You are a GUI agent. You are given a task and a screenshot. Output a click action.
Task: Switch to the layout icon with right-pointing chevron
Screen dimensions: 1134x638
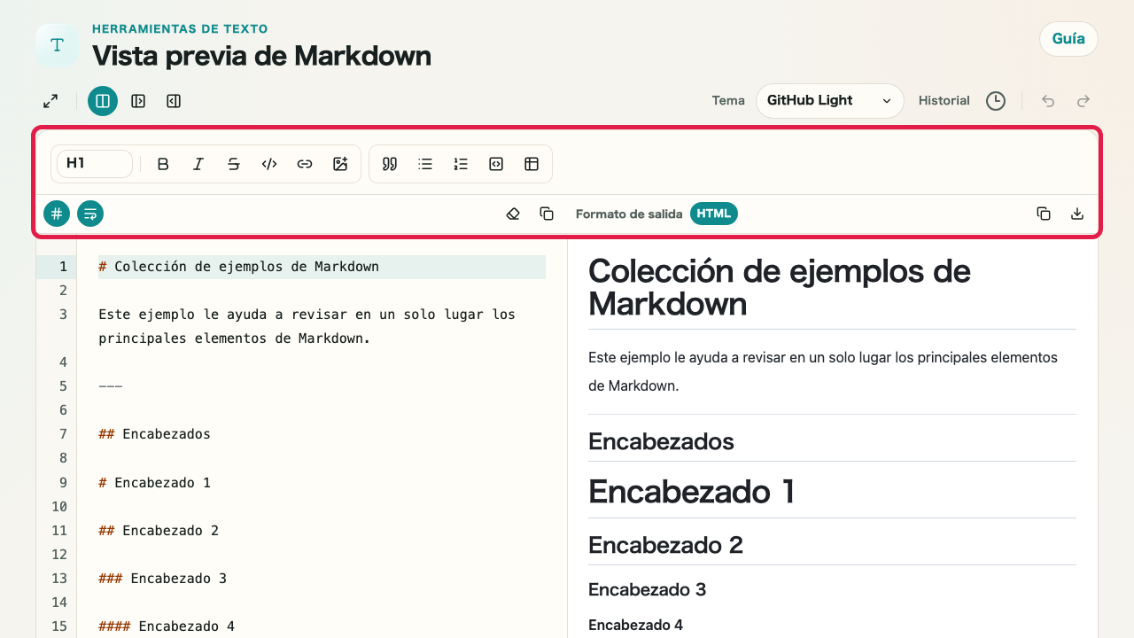pos(138,101)
